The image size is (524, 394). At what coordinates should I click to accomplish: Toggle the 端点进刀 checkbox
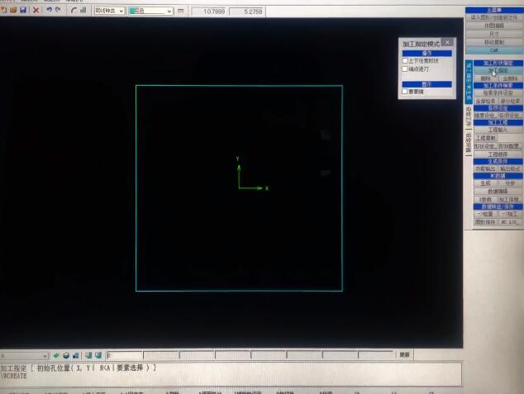pyautogui.click(x=405, y=69)
